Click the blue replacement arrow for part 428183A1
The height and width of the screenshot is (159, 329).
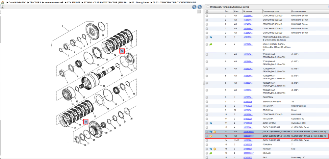(x=211, y=37)
